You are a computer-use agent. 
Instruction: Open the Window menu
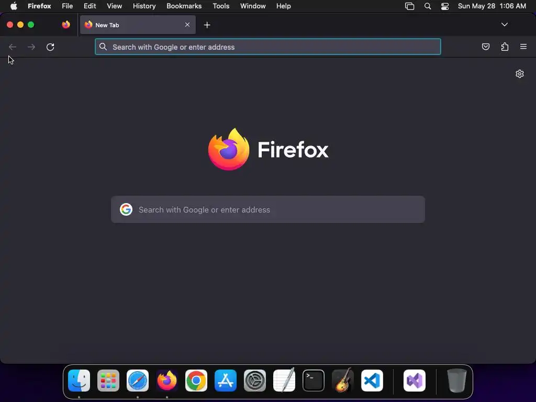pyautogui.click(x=253, y=6)
